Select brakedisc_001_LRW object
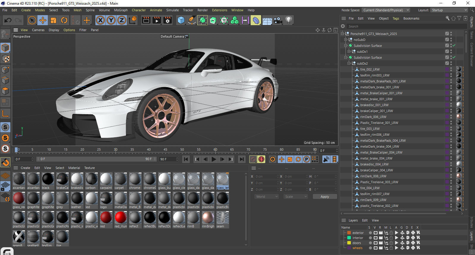This screenshot has width=475, height=255. (374, 105)
